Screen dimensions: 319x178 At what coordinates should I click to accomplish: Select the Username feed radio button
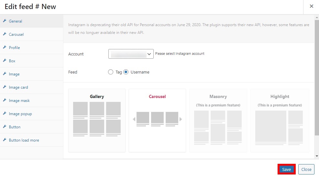126,72
